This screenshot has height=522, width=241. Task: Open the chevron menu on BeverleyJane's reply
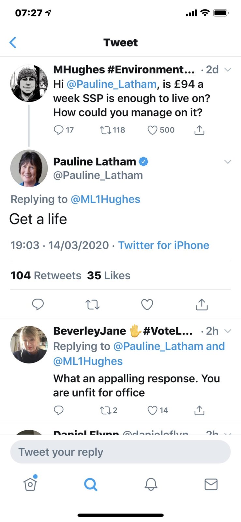point(228,331)
